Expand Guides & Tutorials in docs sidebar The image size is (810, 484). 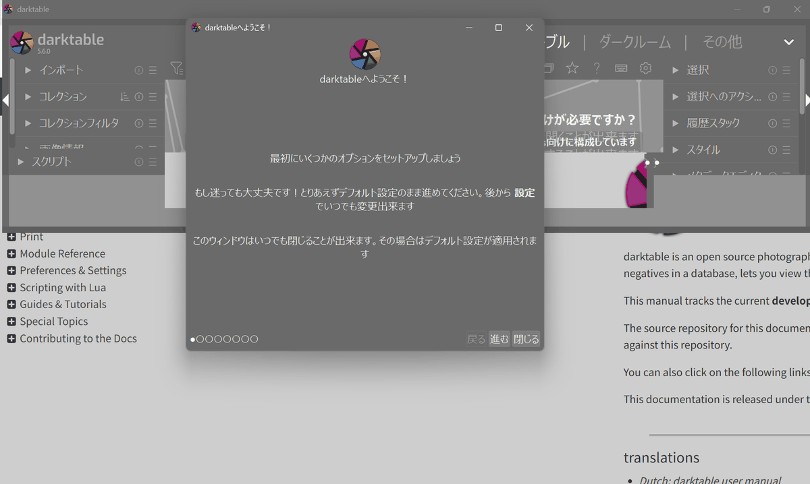(11, 305)
